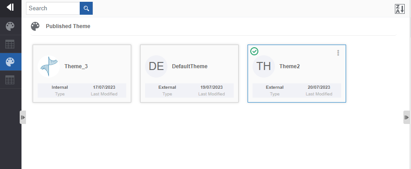411x169 pixels.
Task: Collapse the sidebar with the back arrow icon
Action: click(x=10, y=7)
